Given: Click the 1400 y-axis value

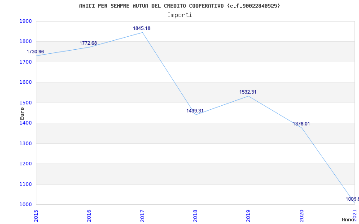Looking at the screenshot, I should click(x=26, y=123).
